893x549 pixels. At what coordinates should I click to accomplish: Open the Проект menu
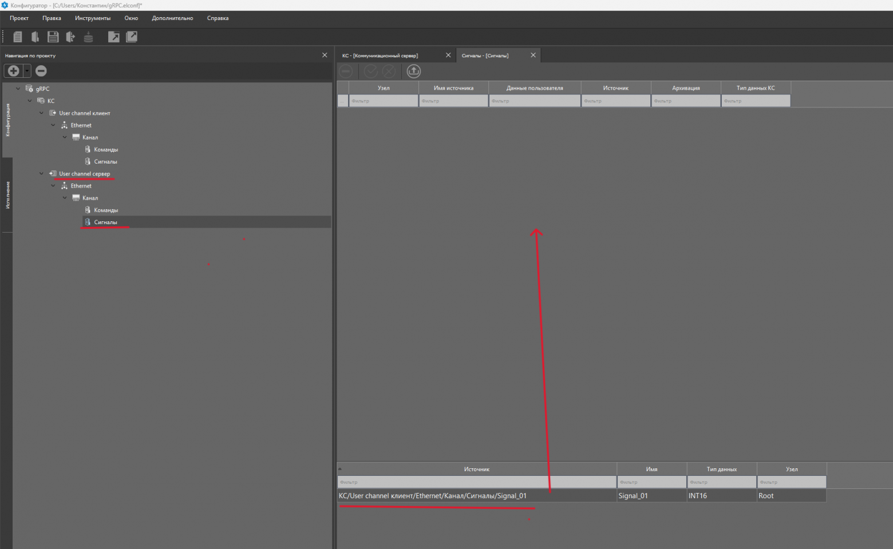click(x=19, y=18)
